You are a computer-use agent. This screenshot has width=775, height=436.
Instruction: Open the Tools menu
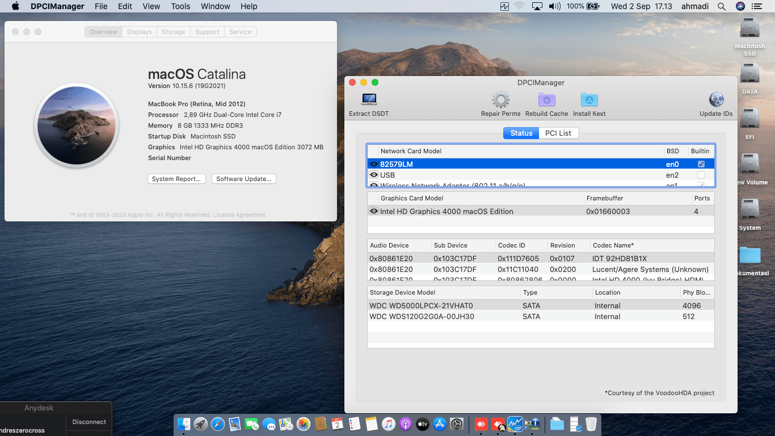[180, 6]
